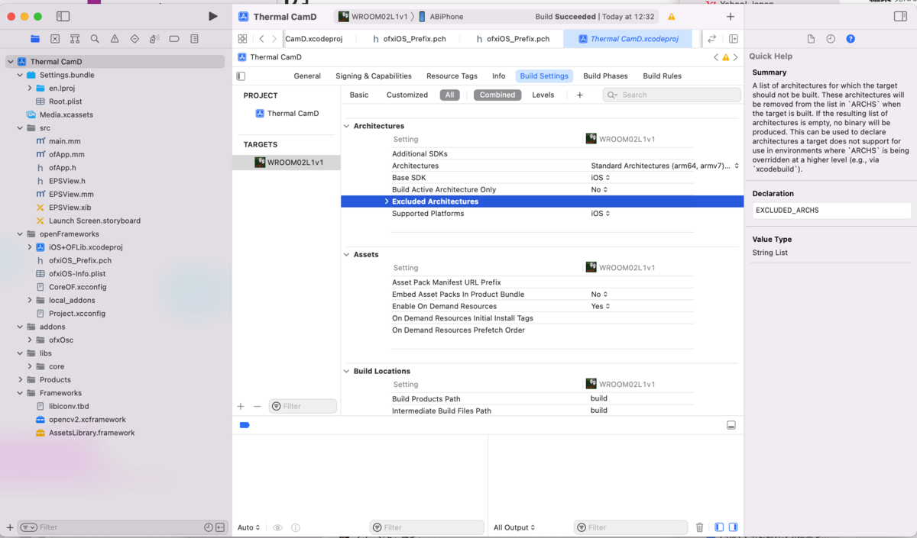This screenshot has width=917, height=538.
Task: Open the Issue navigator warning triangle
Action: pos(115,39)
